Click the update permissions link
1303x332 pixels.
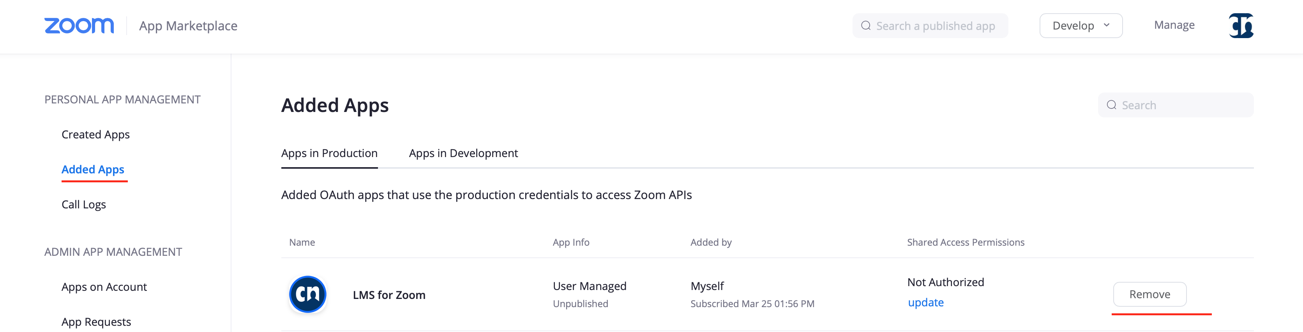click(x=926, y=303)
